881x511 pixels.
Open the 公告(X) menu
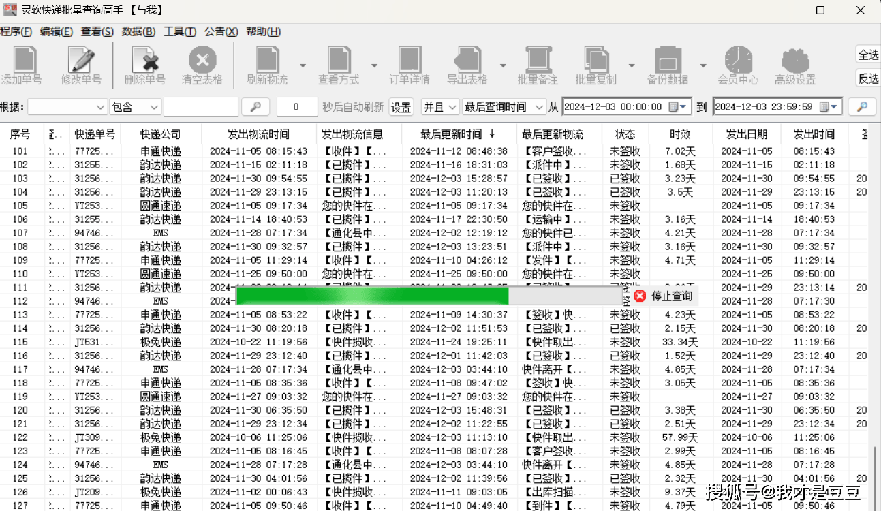coord(221,31)
